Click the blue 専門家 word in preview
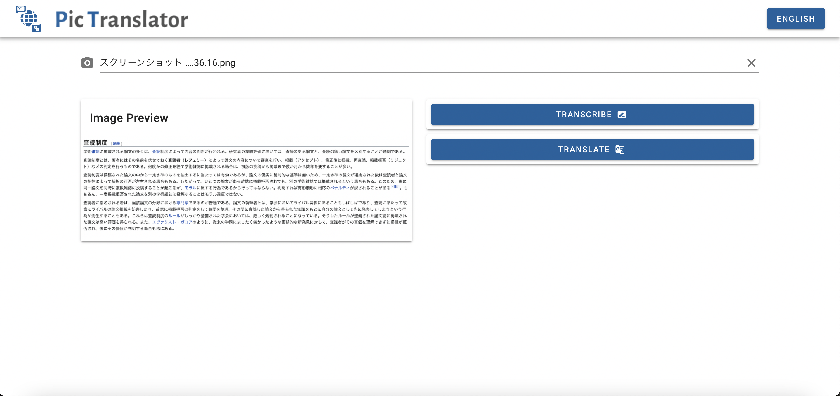Image resolution: width=840 pixels, height=396 pixels. [182, 203]
